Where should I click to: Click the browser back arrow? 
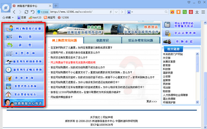14,12
